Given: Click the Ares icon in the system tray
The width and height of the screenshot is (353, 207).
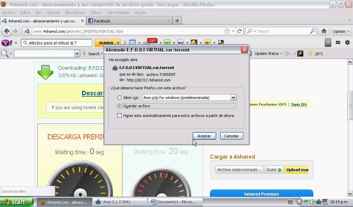Looking at the screenshot, I should pyautogui.click(x=319, y=202).
